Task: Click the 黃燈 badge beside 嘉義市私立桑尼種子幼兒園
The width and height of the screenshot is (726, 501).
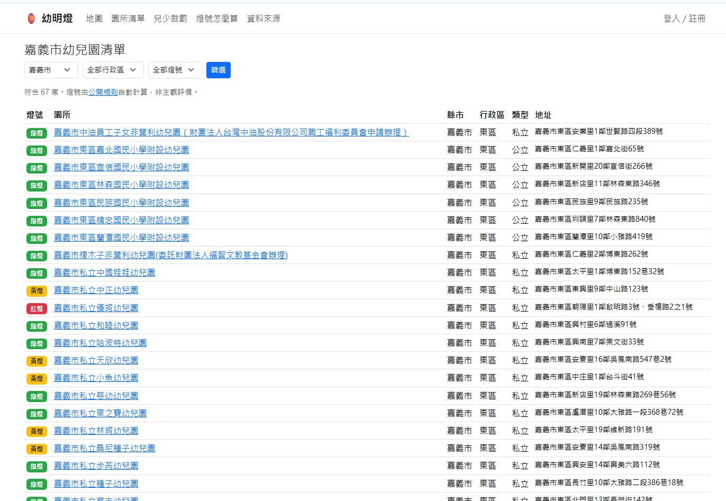Action: (37, 449)
